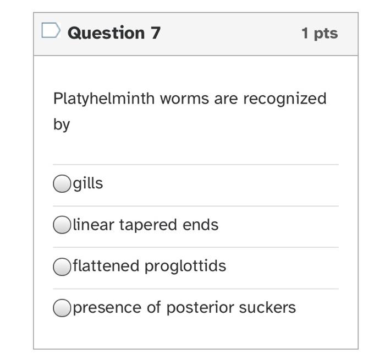This screenshot has width=385, height=364.
Task: Click the word 'recognized' in the prompt
Action: 285,99
